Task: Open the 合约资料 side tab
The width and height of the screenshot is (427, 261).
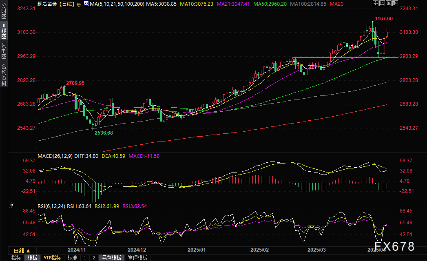Action: (4, 75)
